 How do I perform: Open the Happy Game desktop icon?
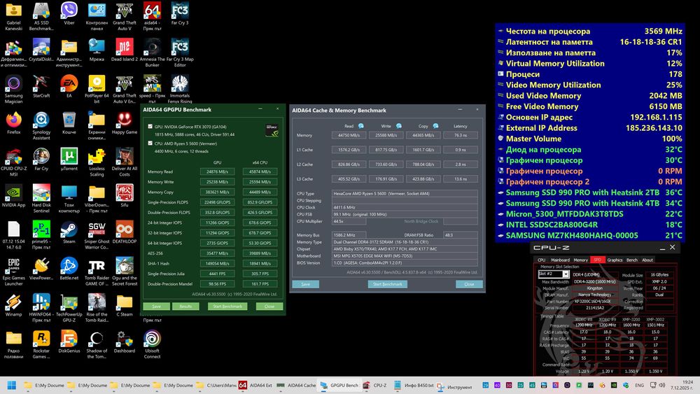click(x=125, y=124)
